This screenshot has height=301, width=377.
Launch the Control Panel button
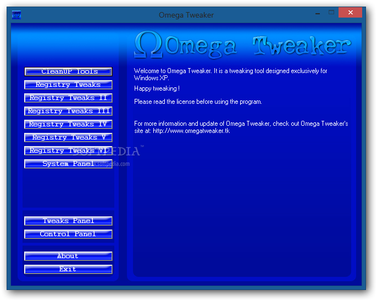[x=68, y=234]
